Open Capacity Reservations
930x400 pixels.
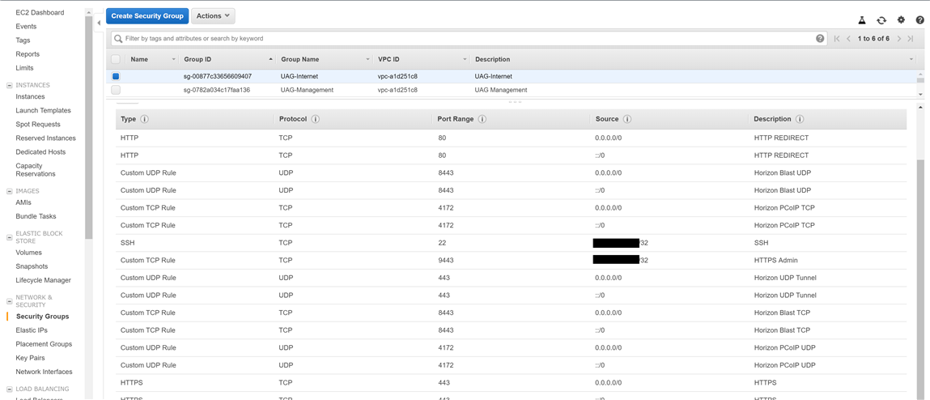point(36,170)
